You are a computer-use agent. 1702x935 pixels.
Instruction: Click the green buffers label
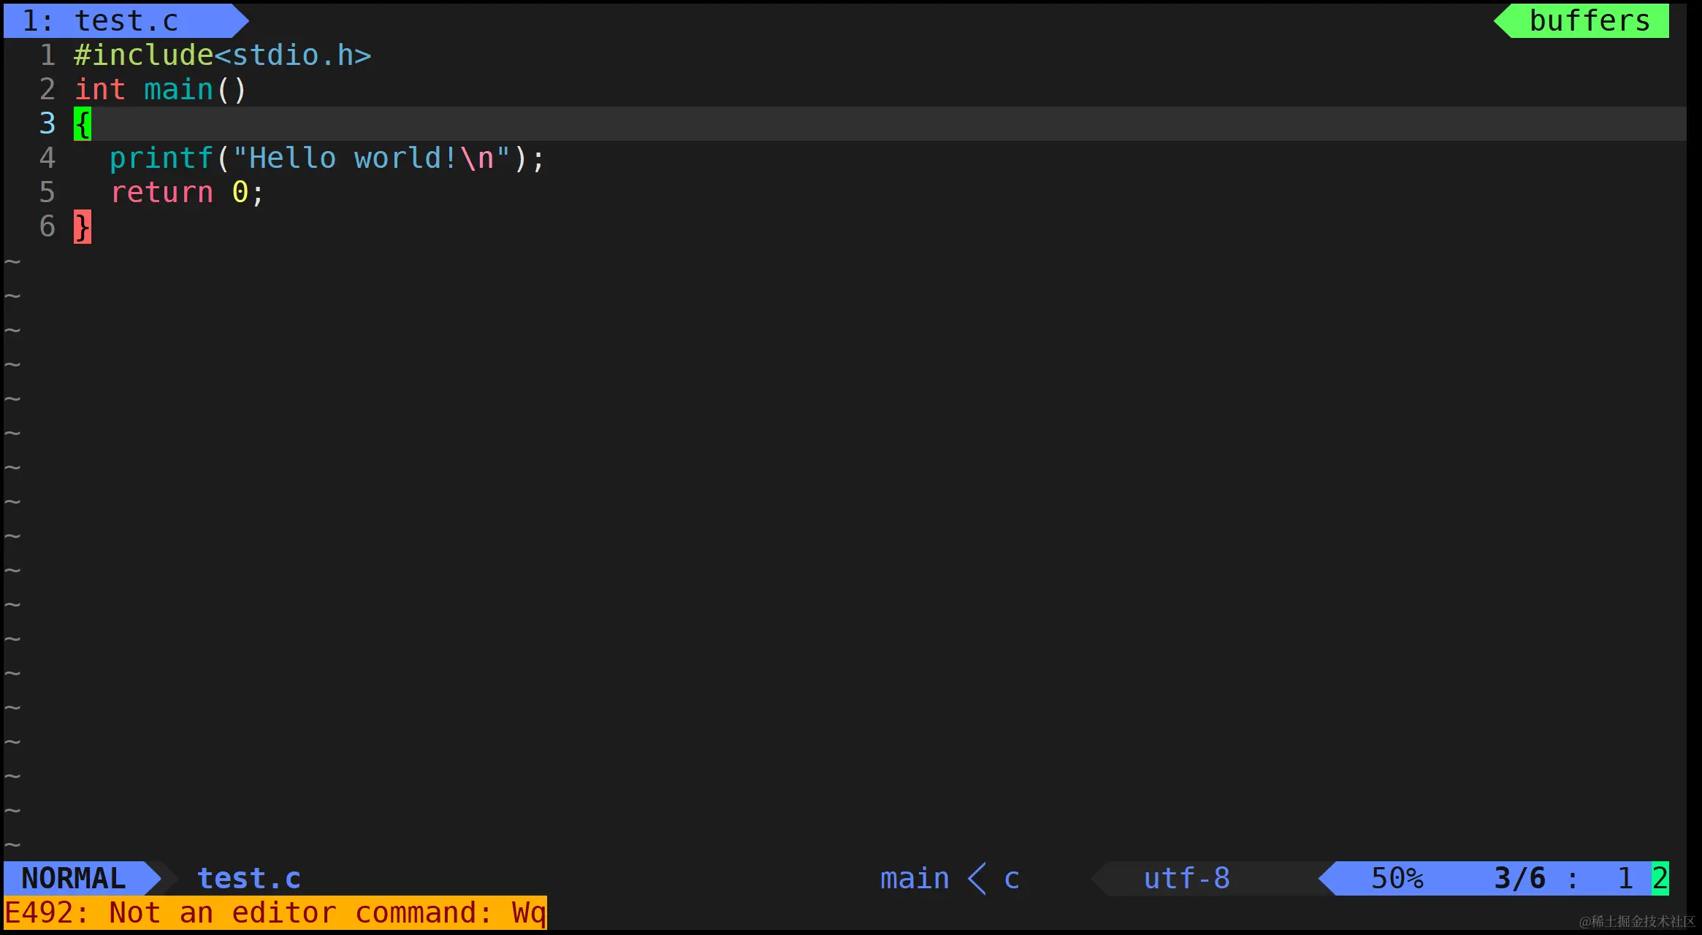coord(1590,20)
